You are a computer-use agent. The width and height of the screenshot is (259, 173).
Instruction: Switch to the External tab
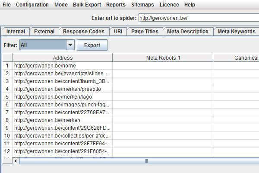(44, 32)
